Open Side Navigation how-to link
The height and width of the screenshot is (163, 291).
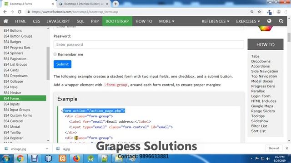coord(265,71)
